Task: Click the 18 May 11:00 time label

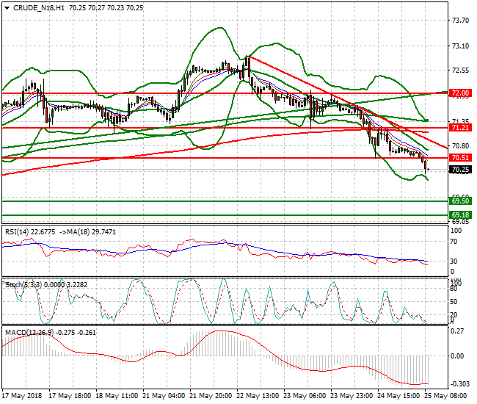Action: pyautogui.click(x=117, y=396)
